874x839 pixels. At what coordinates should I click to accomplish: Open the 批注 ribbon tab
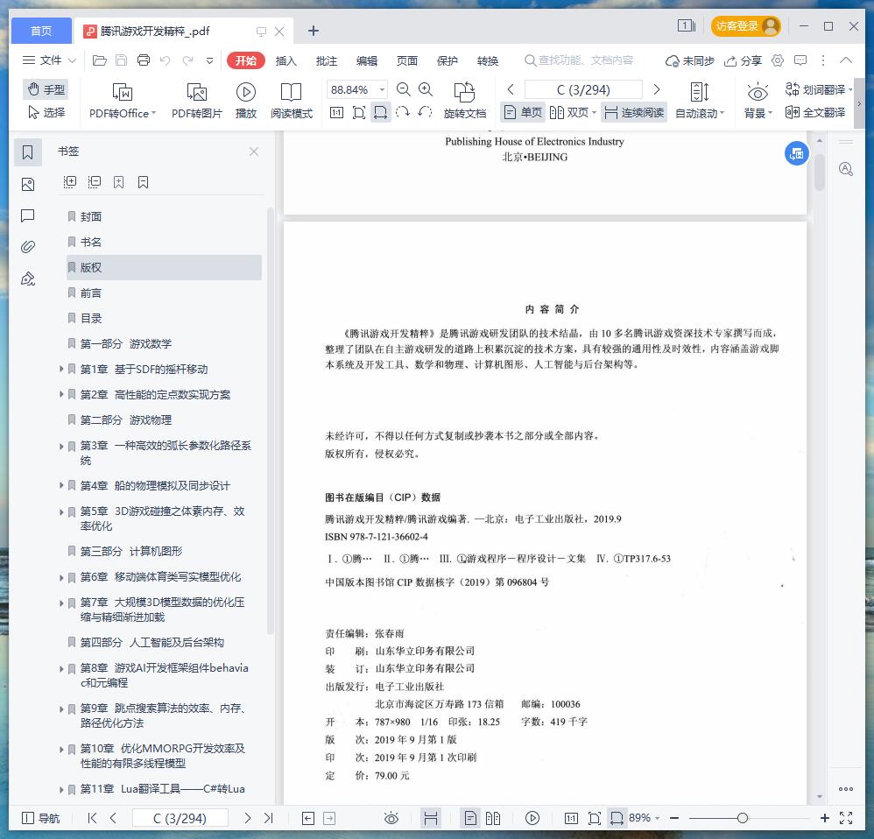pos(326,60)
